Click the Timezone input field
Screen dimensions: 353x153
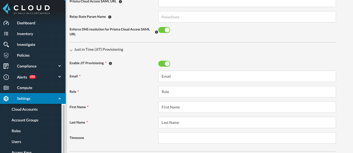pos(247,138)
